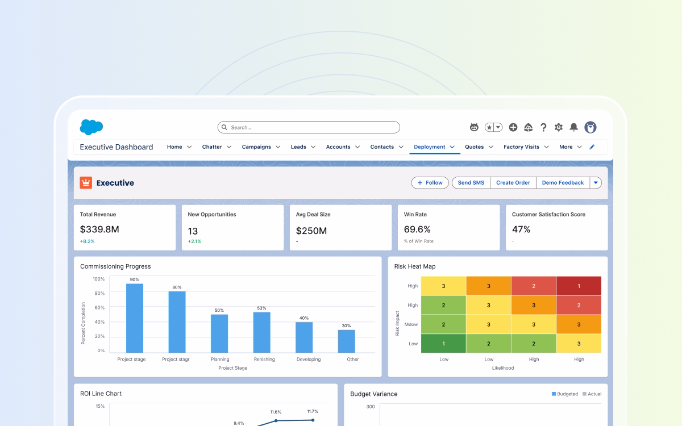Screen dimensions: 682x426
Task: Click the favorites star icon
Action: tap(489, 127)
